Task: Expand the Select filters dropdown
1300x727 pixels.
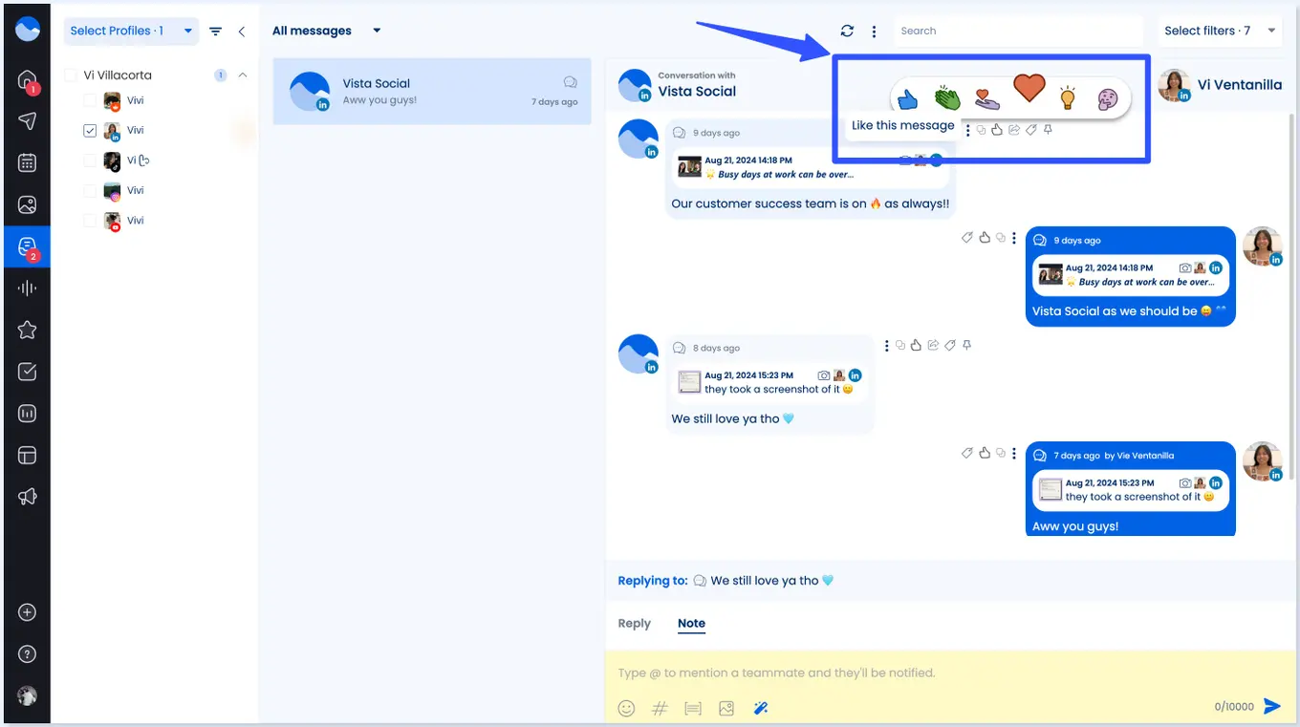Action: click(x=1220, y=31)
